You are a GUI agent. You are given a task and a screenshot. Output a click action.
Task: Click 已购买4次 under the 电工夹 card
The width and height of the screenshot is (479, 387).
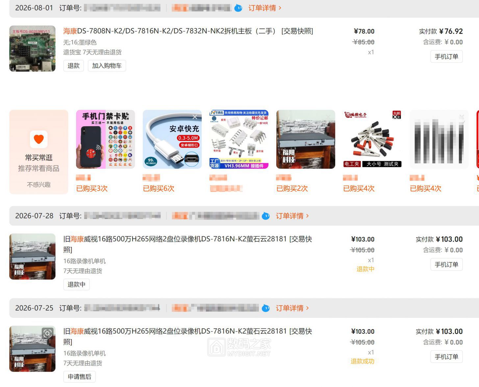pos(359,188)
